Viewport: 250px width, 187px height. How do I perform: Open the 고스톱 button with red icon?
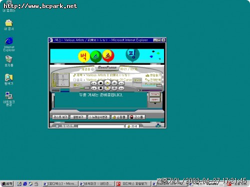137,117
